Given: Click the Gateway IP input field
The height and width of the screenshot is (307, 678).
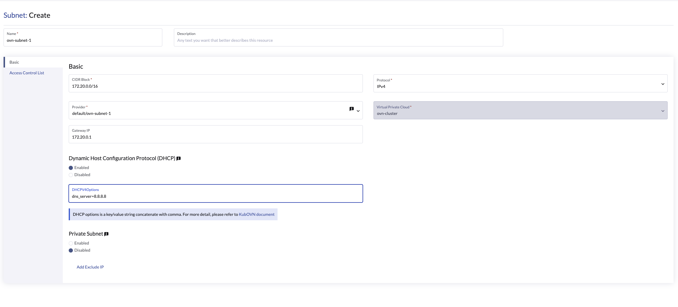Looking at the screenshot, I should [215, 137].
